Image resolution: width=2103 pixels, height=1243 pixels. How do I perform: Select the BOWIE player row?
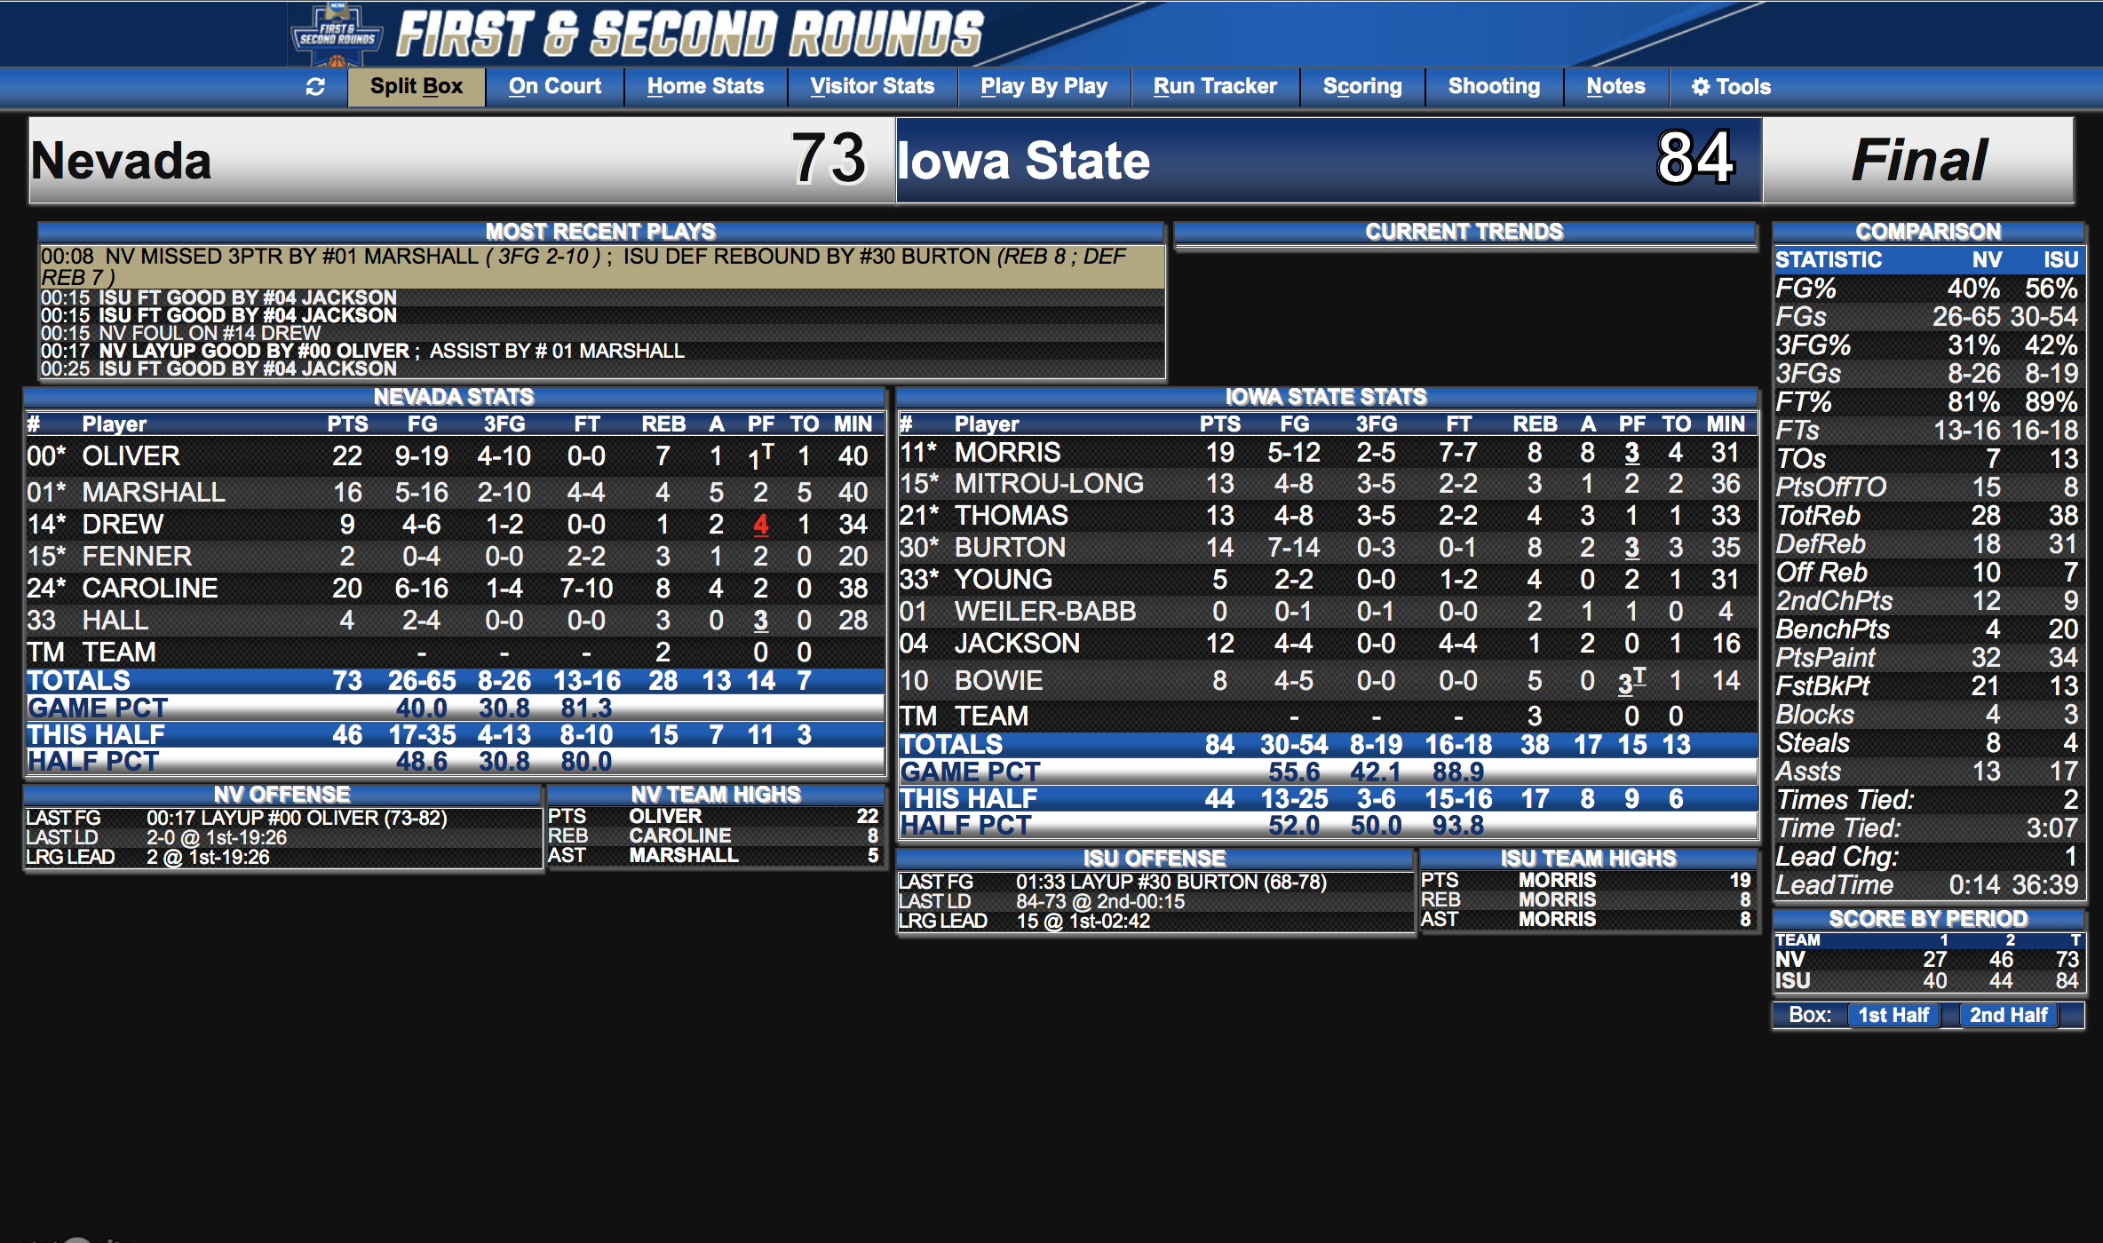(x=1327, y=681)
